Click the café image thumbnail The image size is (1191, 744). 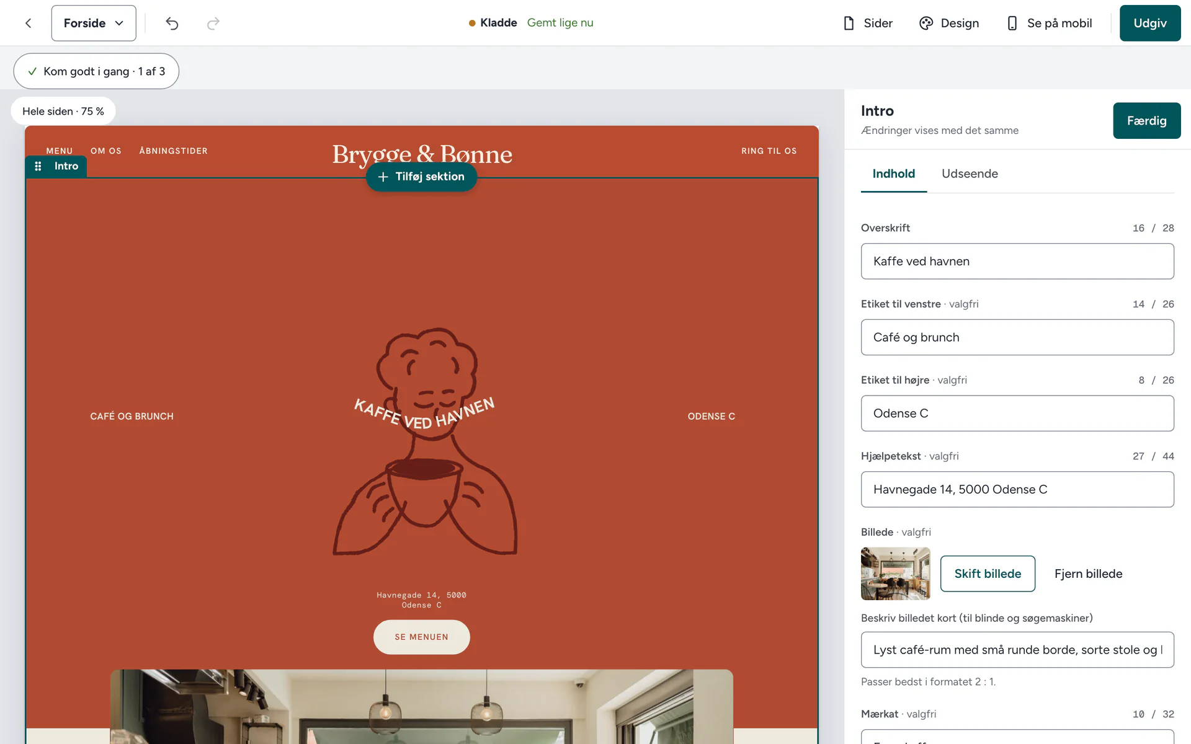pos(896,573)
